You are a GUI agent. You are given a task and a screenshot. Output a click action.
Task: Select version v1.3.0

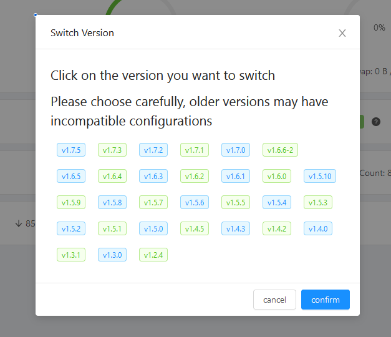tap(112, 255)
